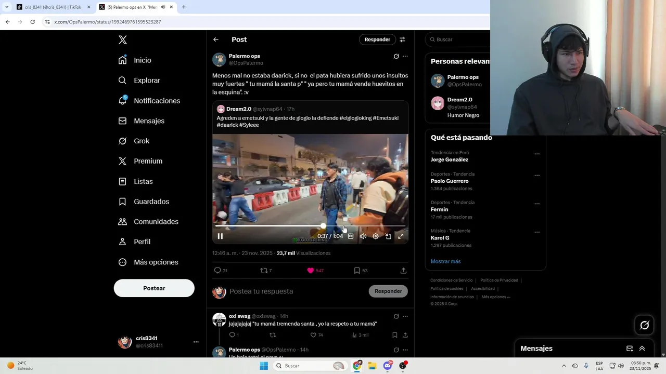
Task: Toggle picture-in-picture for video
Action: [388, 236]
